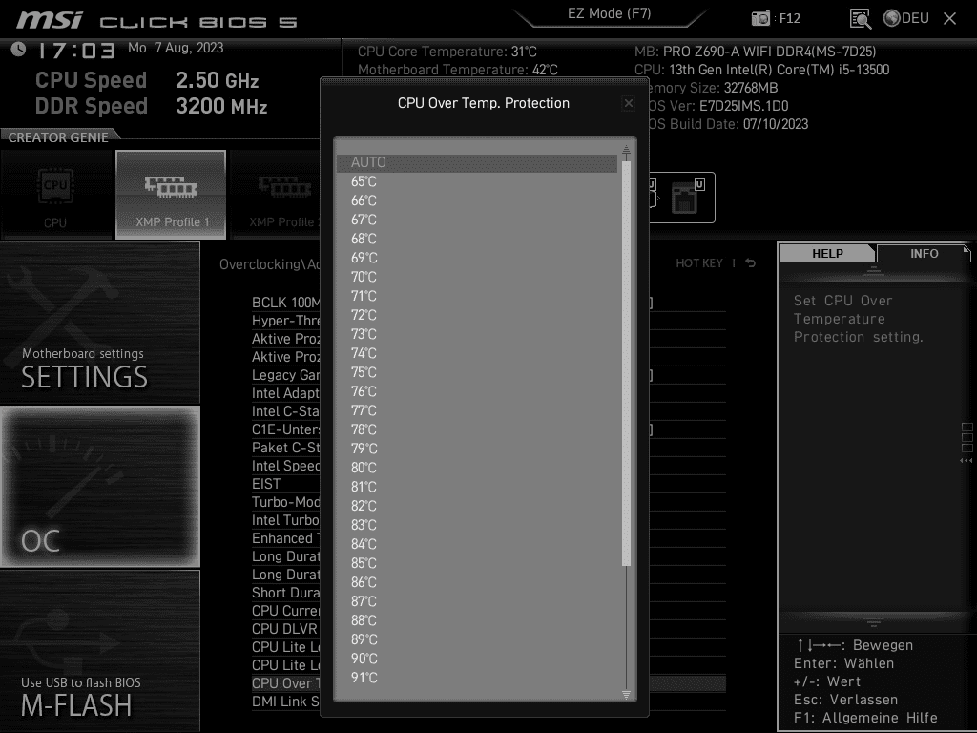The height and width of the screenshot is (733, 977).
Task: Select 82°C over-temp protection
Action: [x=477, y=506]
